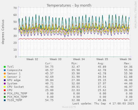The width and height of the screenshot is (138, 110).
Task: Click the 30 value on the y-axis
Action: click(x=15, y=36)
